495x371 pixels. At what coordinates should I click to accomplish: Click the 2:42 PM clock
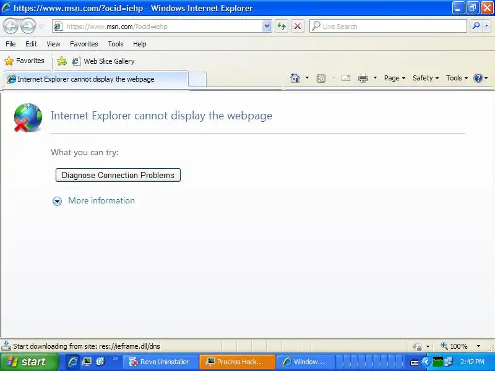(472, 362)
